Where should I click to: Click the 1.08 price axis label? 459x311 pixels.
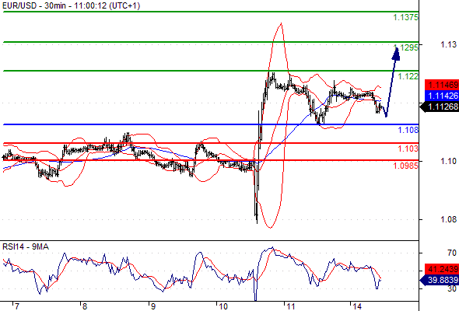448,219
